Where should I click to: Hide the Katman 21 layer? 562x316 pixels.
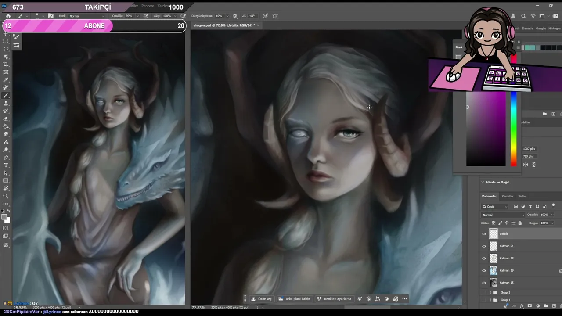484,246
